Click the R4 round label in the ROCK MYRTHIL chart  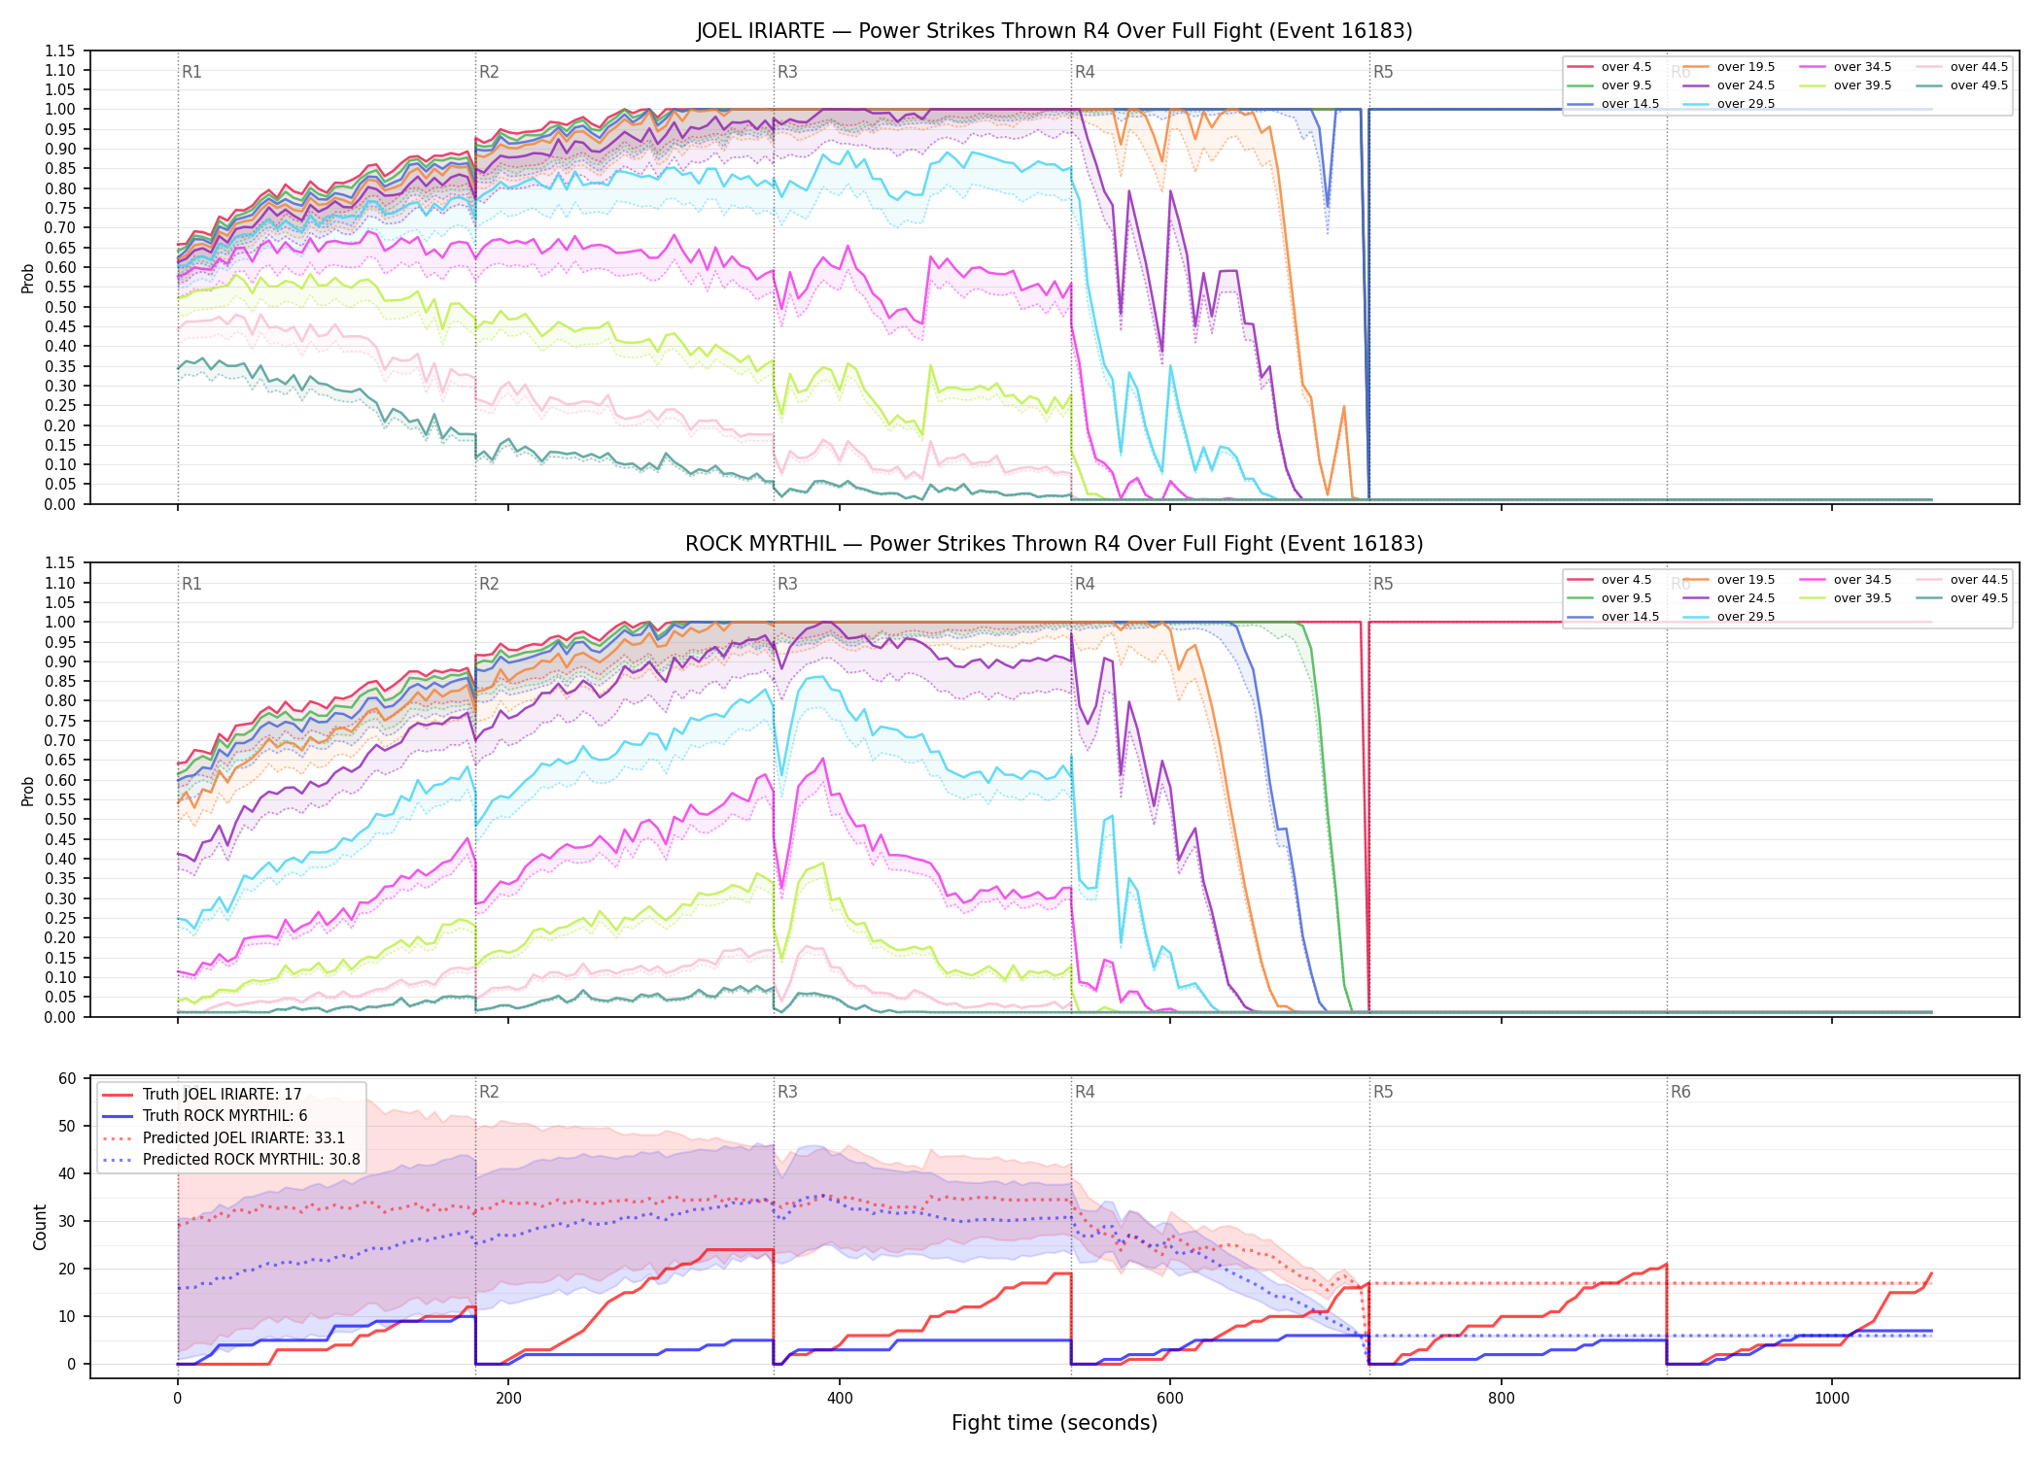pos(1085,584)
